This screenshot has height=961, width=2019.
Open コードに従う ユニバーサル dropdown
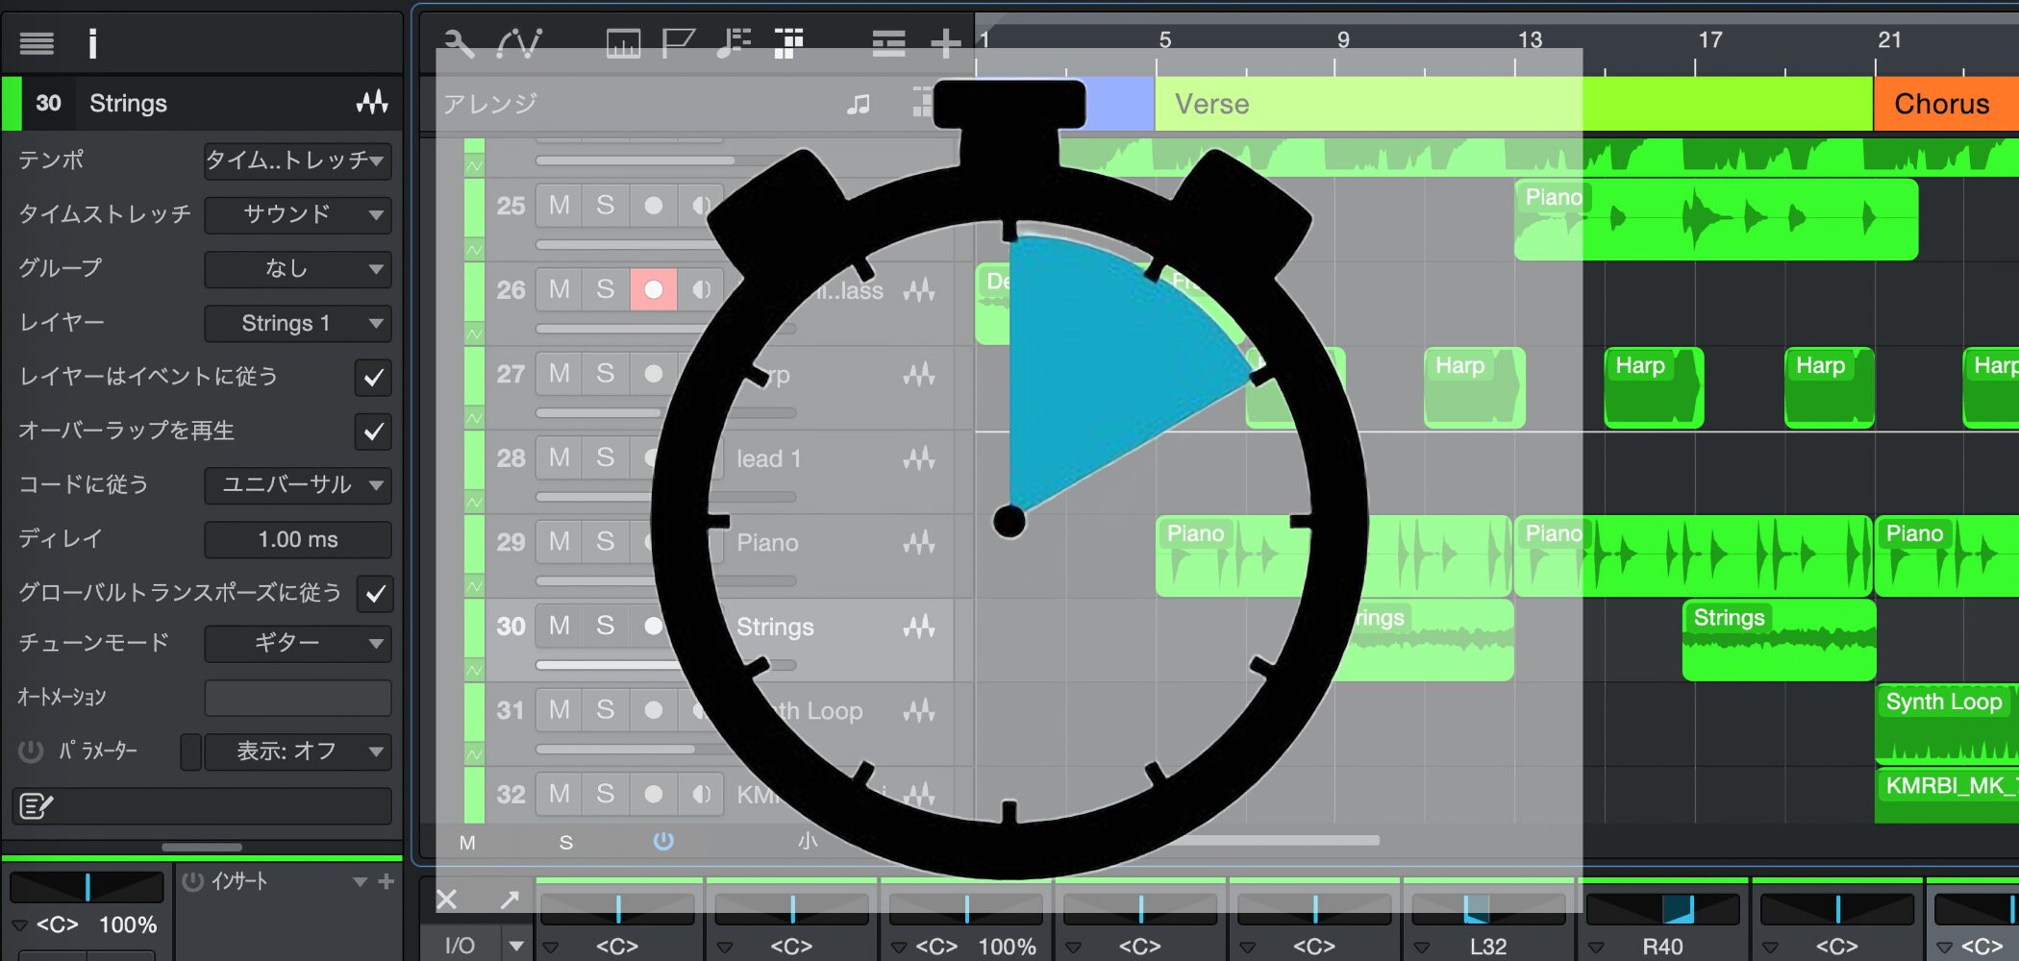click(x=298, y=484)
